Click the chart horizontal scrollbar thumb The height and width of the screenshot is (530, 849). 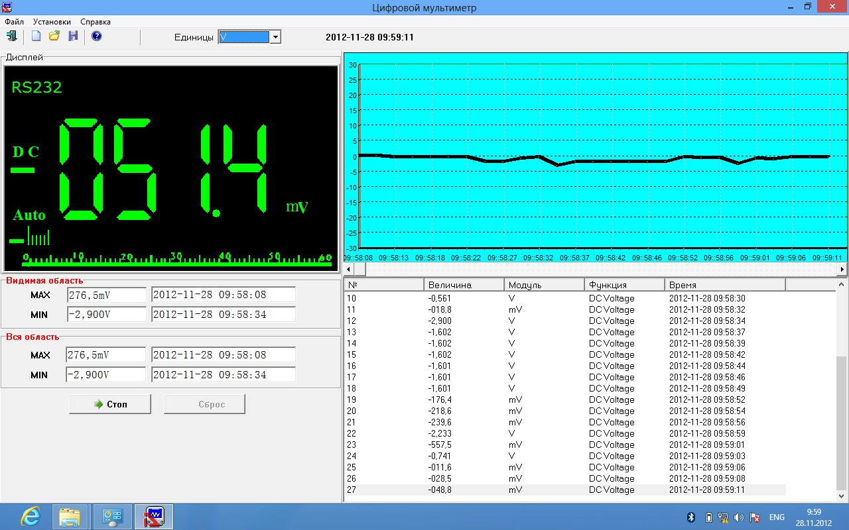360,270
